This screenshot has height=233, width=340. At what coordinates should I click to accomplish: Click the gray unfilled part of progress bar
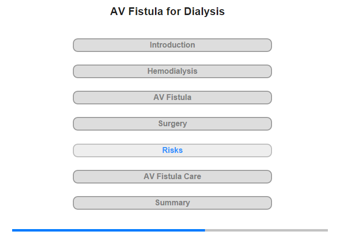coord(266,230)
